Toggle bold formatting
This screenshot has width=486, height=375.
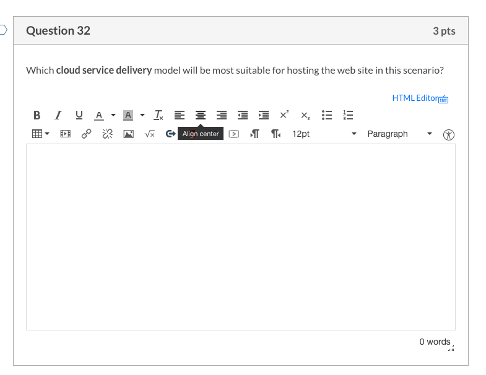pos(37,115)
